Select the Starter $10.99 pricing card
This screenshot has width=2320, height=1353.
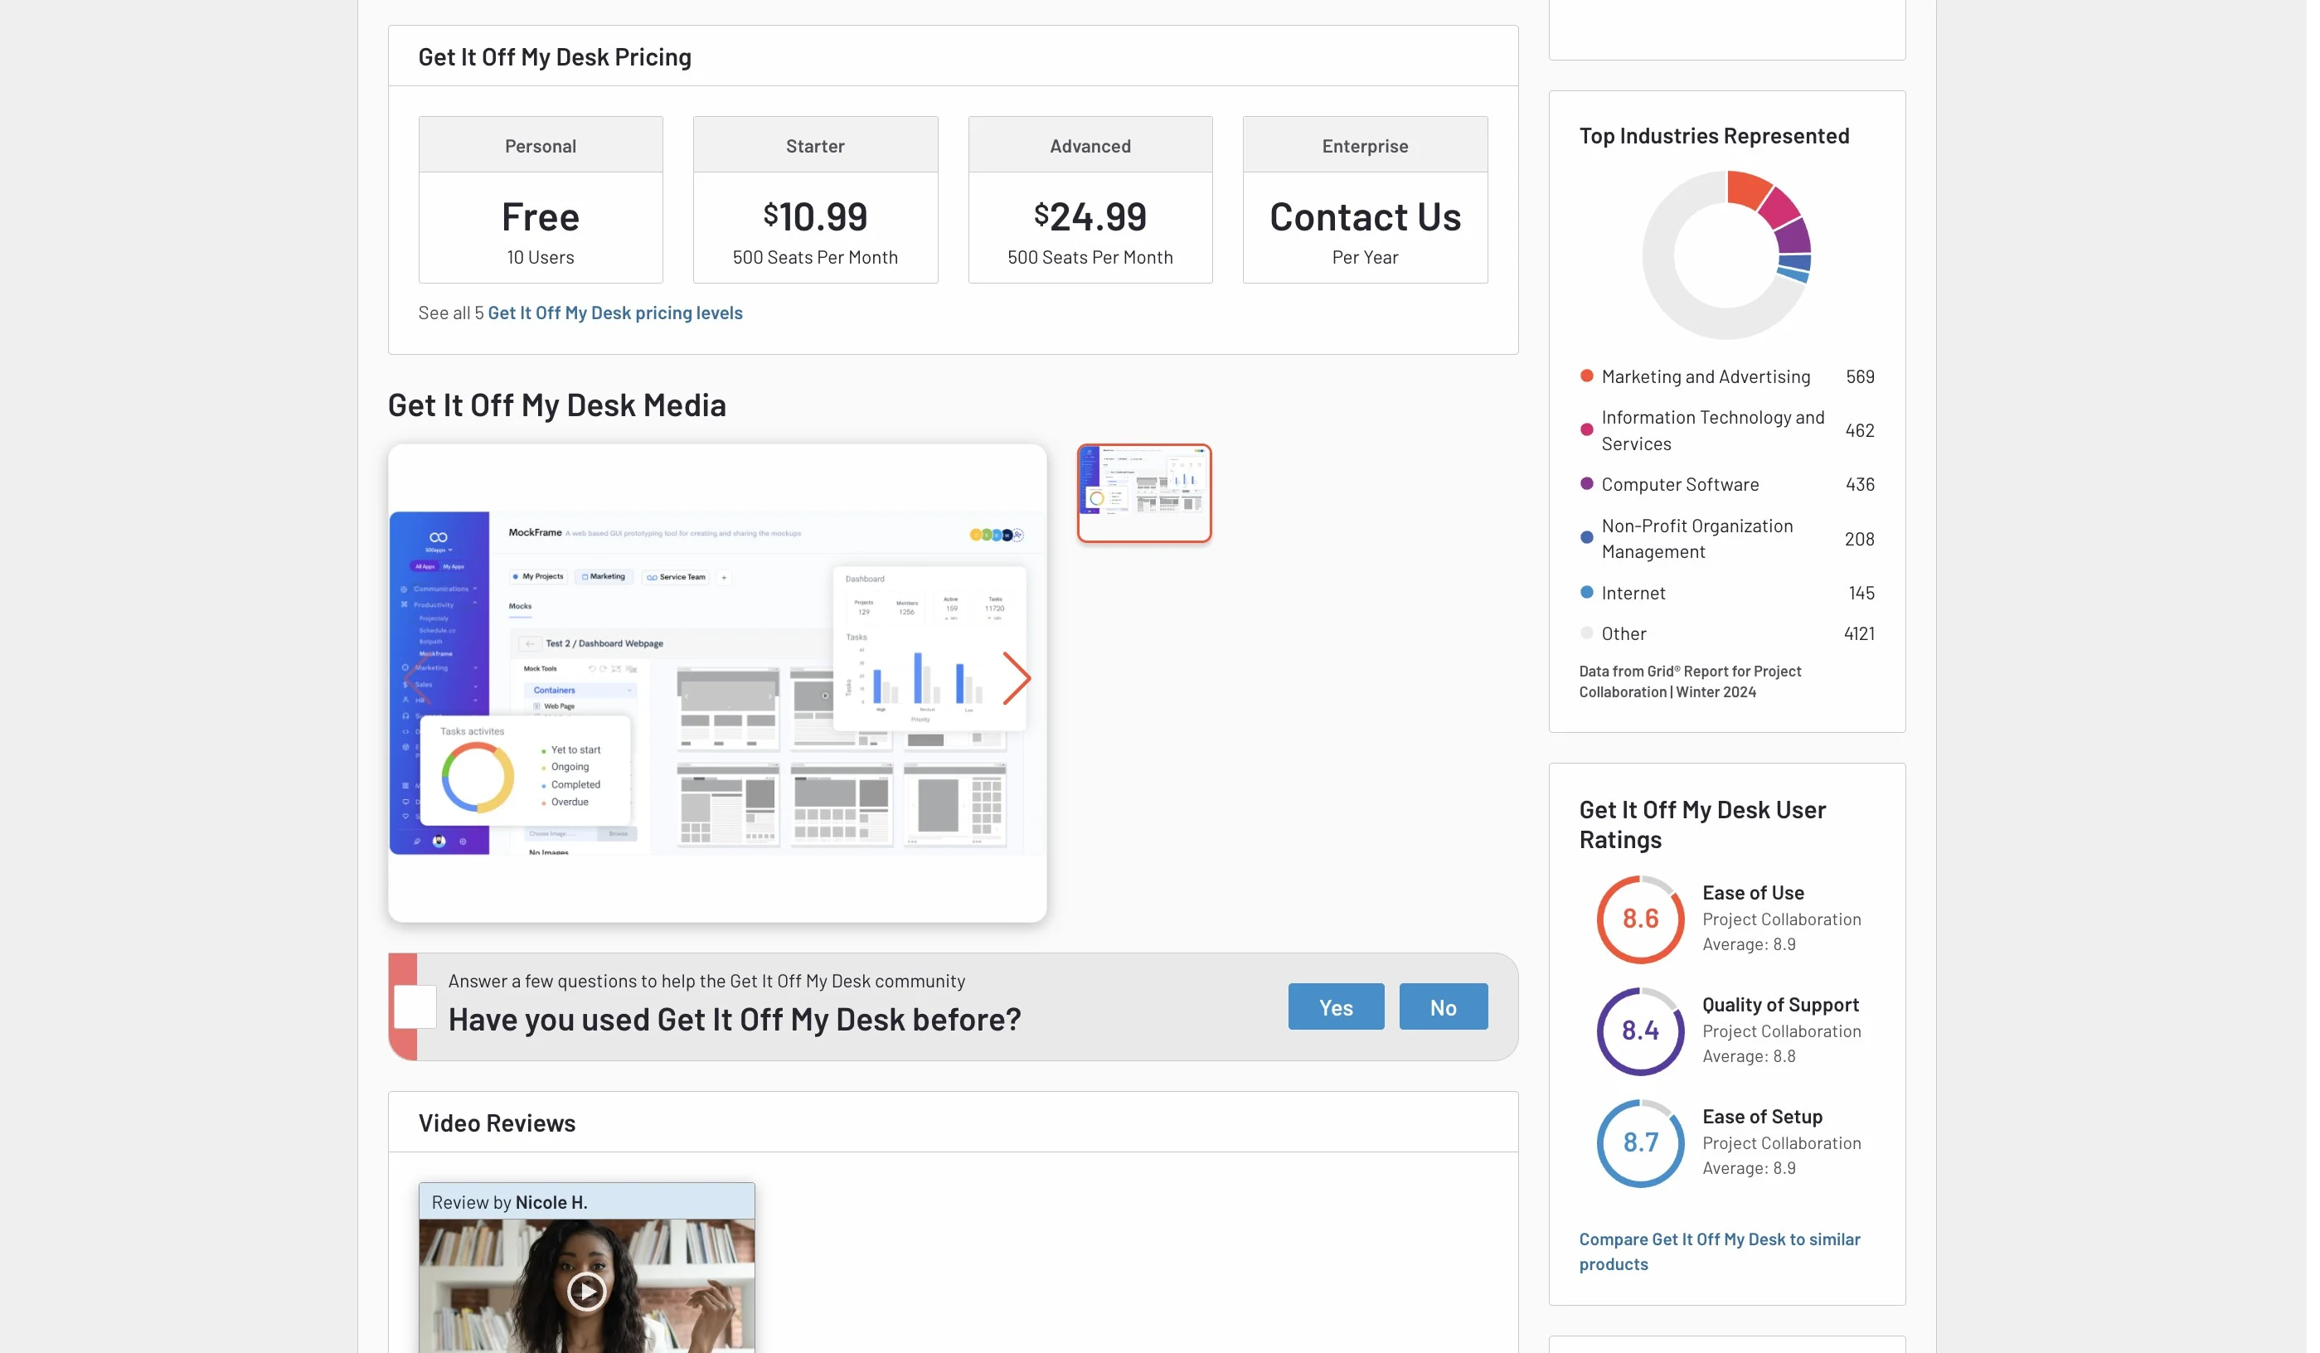click(x=815, y=200)
